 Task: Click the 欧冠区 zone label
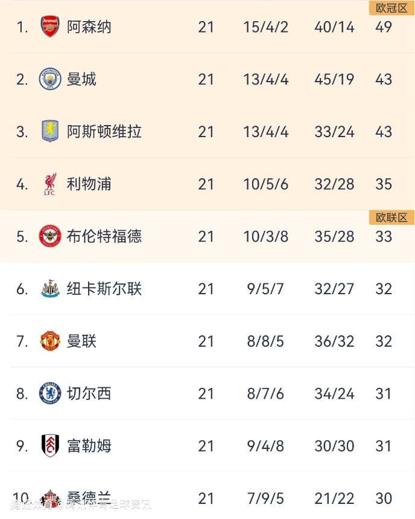[x=391, y=8]
